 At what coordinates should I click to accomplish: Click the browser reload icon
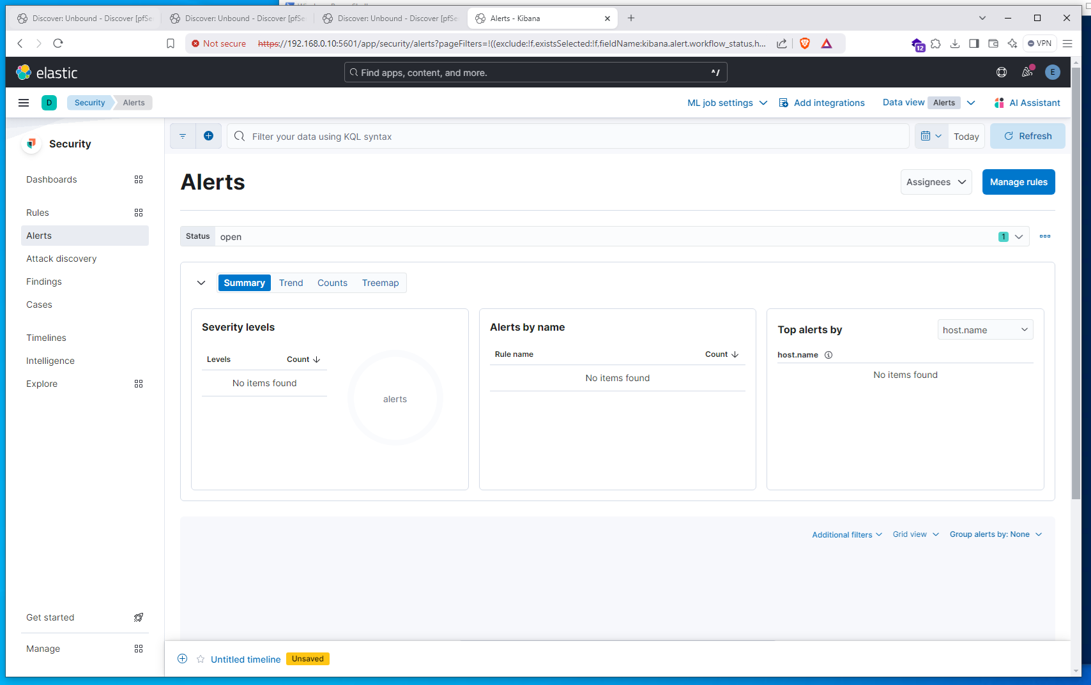58,43
